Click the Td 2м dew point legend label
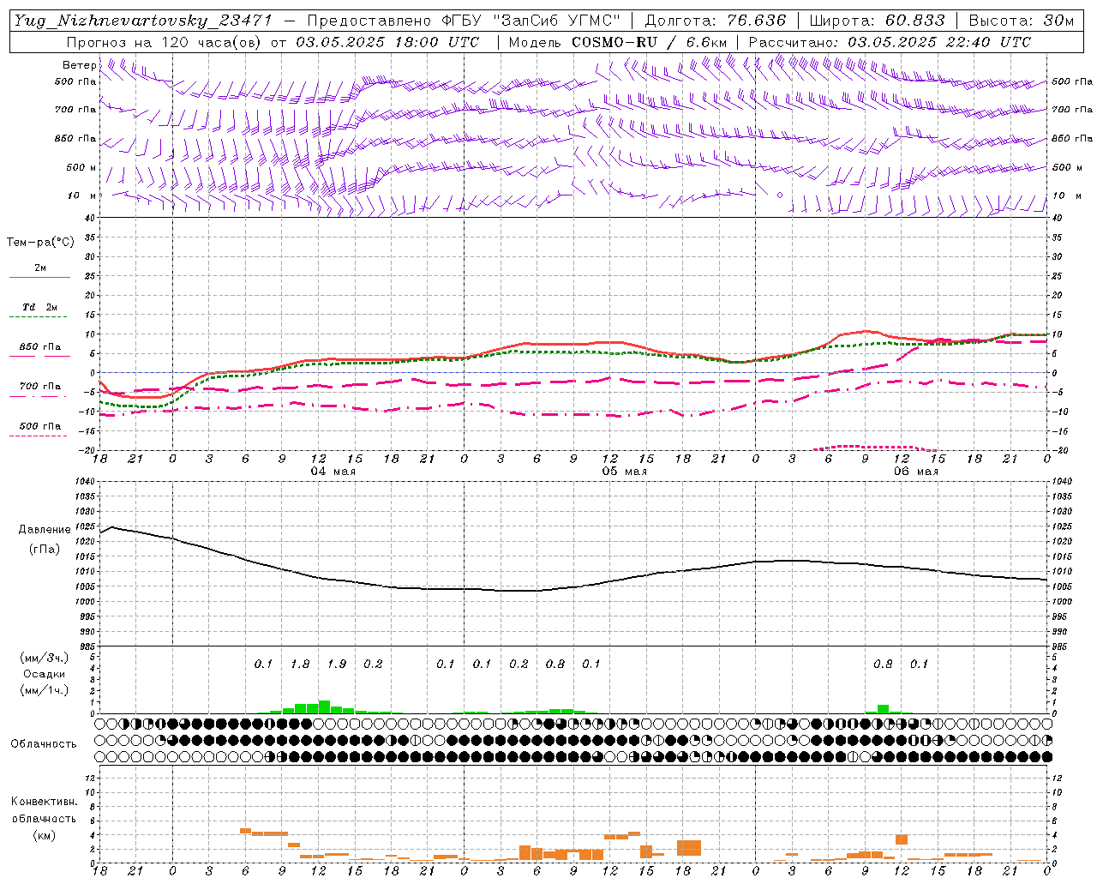 (40, 307)
